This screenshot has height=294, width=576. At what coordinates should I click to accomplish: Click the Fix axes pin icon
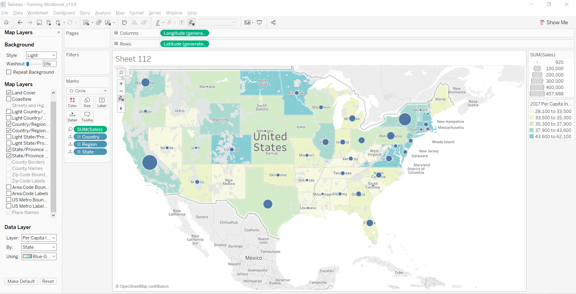[191, 22]
